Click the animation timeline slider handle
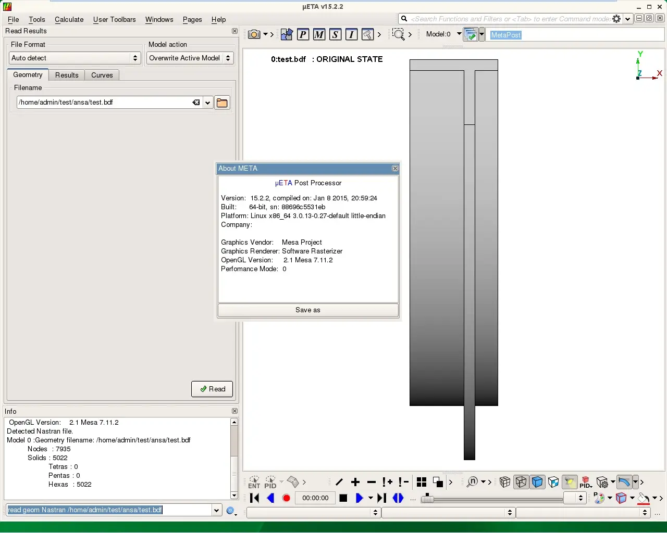Viewport: 667px width, 533px height. tap(427, 498)
